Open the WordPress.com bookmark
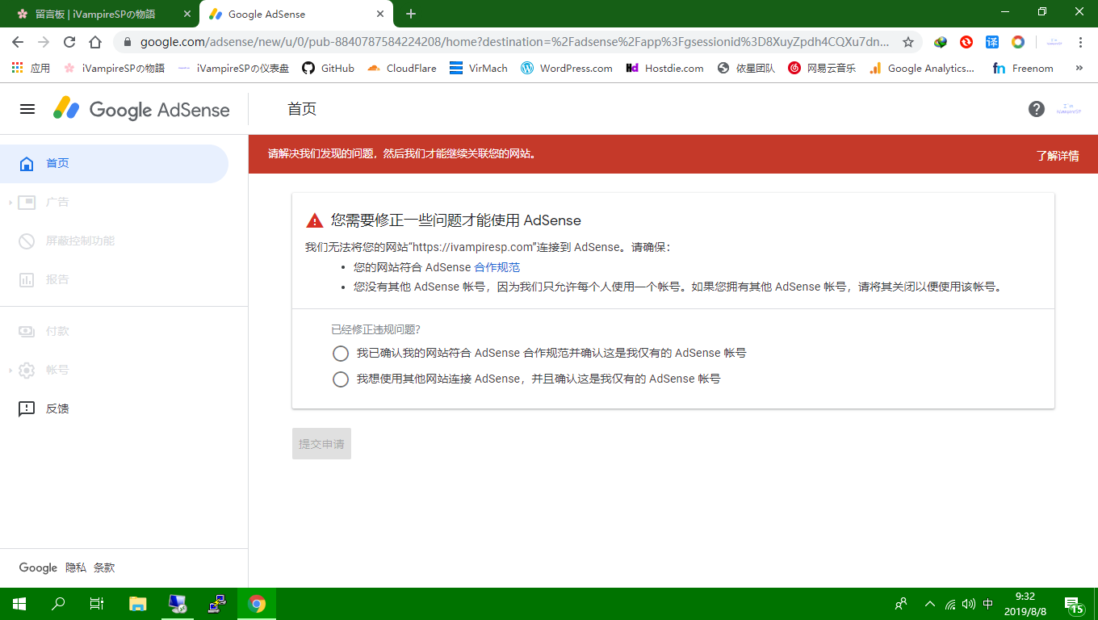Viewport: 1098px width, 620px height. pos(566,69)
